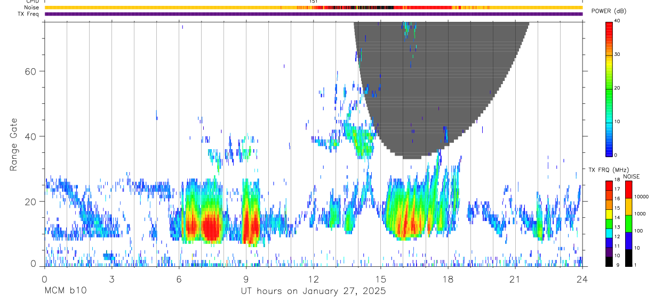
Task: Select the black 1–10 NOISE legend segment
Action: tap(628, 258)
